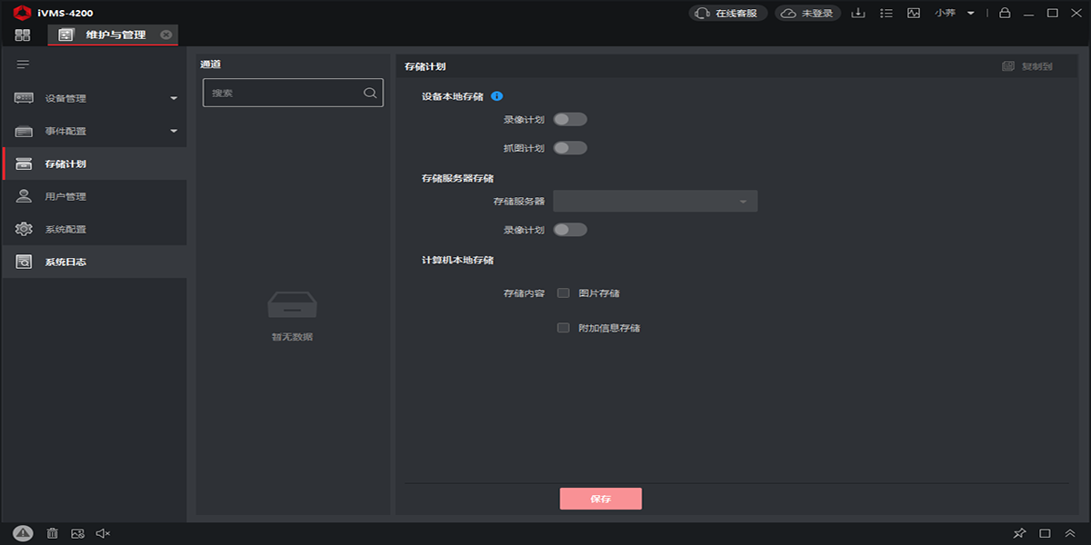Click the 复制到 copy-to button
This screenshot has height=545, width=1091.
(x=1027, y=66)
